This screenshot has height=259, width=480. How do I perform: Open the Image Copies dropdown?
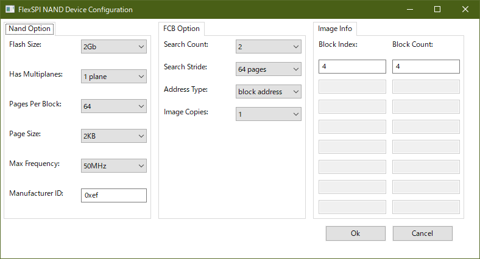[x=268, y=114]
